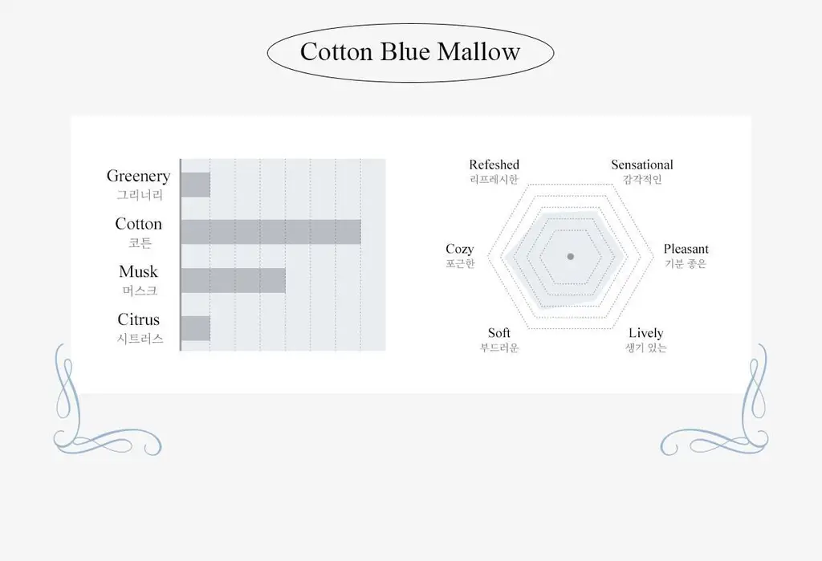The width and height of the screenshot is (822, 561).
Task: Click the Pleasant radar axis label
Action: (x=686, y=249)
